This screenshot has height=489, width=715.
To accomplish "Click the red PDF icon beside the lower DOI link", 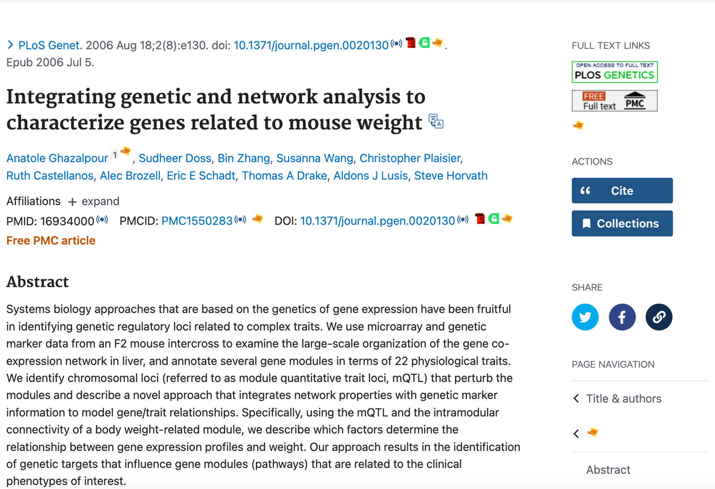I will pyautogui.click(x=480, y=218).
